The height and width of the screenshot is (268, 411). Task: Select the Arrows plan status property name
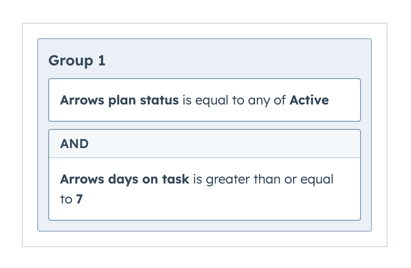pyautogui.click(x=119, y=100)
